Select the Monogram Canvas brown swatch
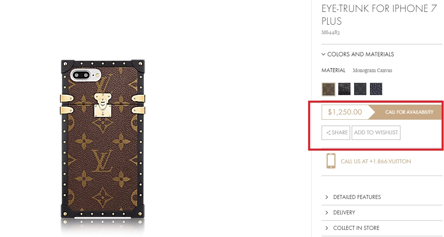444x237 pixels. point(328,89)
